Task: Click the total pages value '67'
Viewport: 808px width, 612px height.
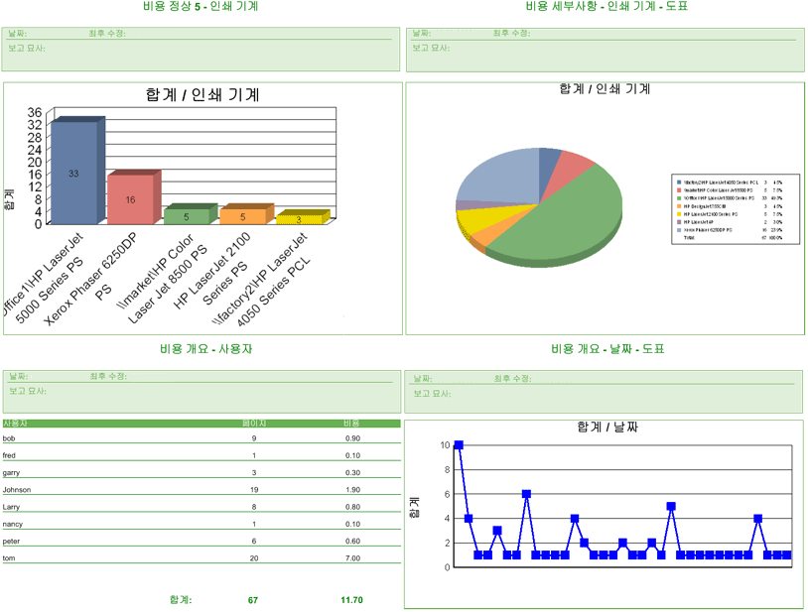Action: [253, 600]
